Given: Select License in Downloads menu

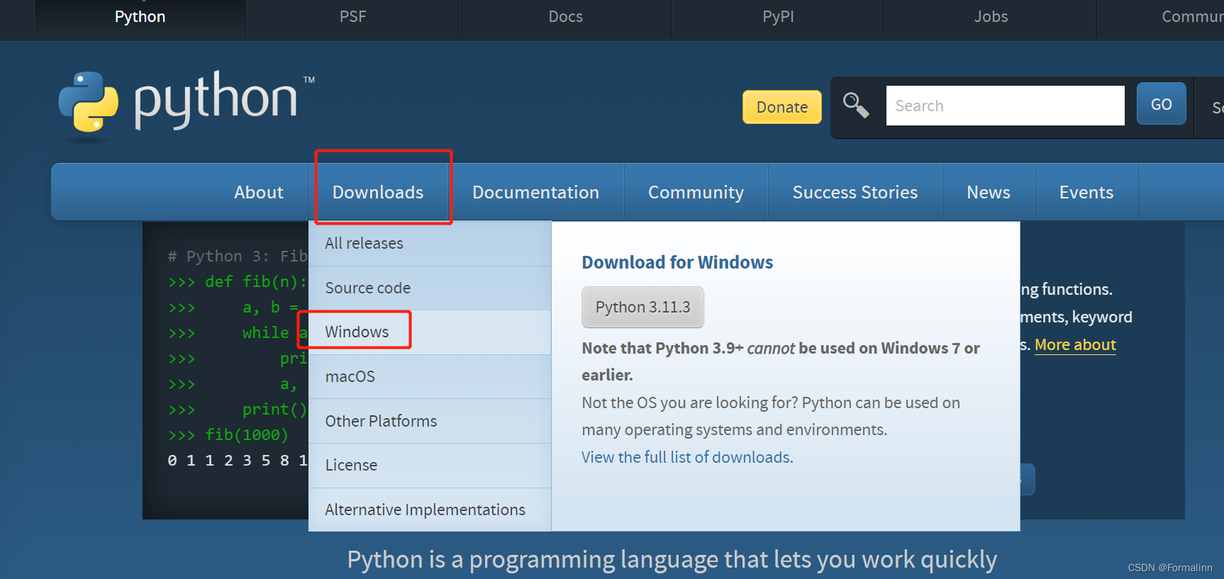Looking at the screenshot, I should pyautogui.click(x=430, y=465).
